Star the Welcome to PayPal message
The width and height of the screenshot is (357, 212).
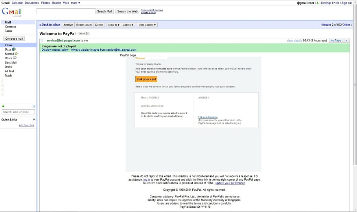[x=42, y=40]
